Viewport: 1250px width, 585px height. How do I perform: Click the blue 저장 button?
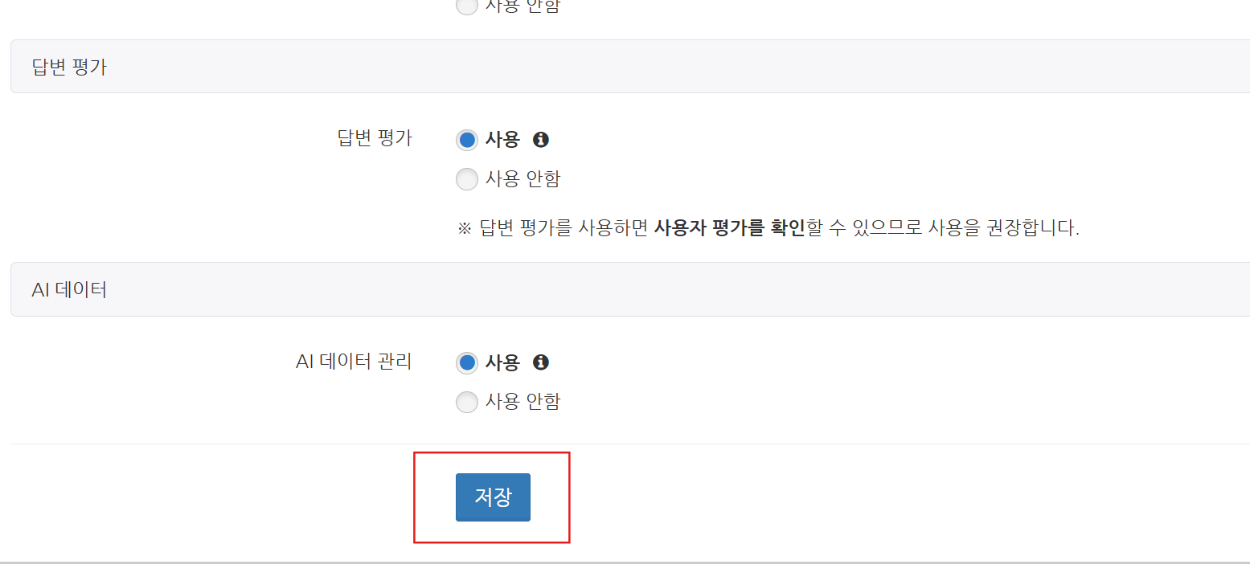pos(493,497)
